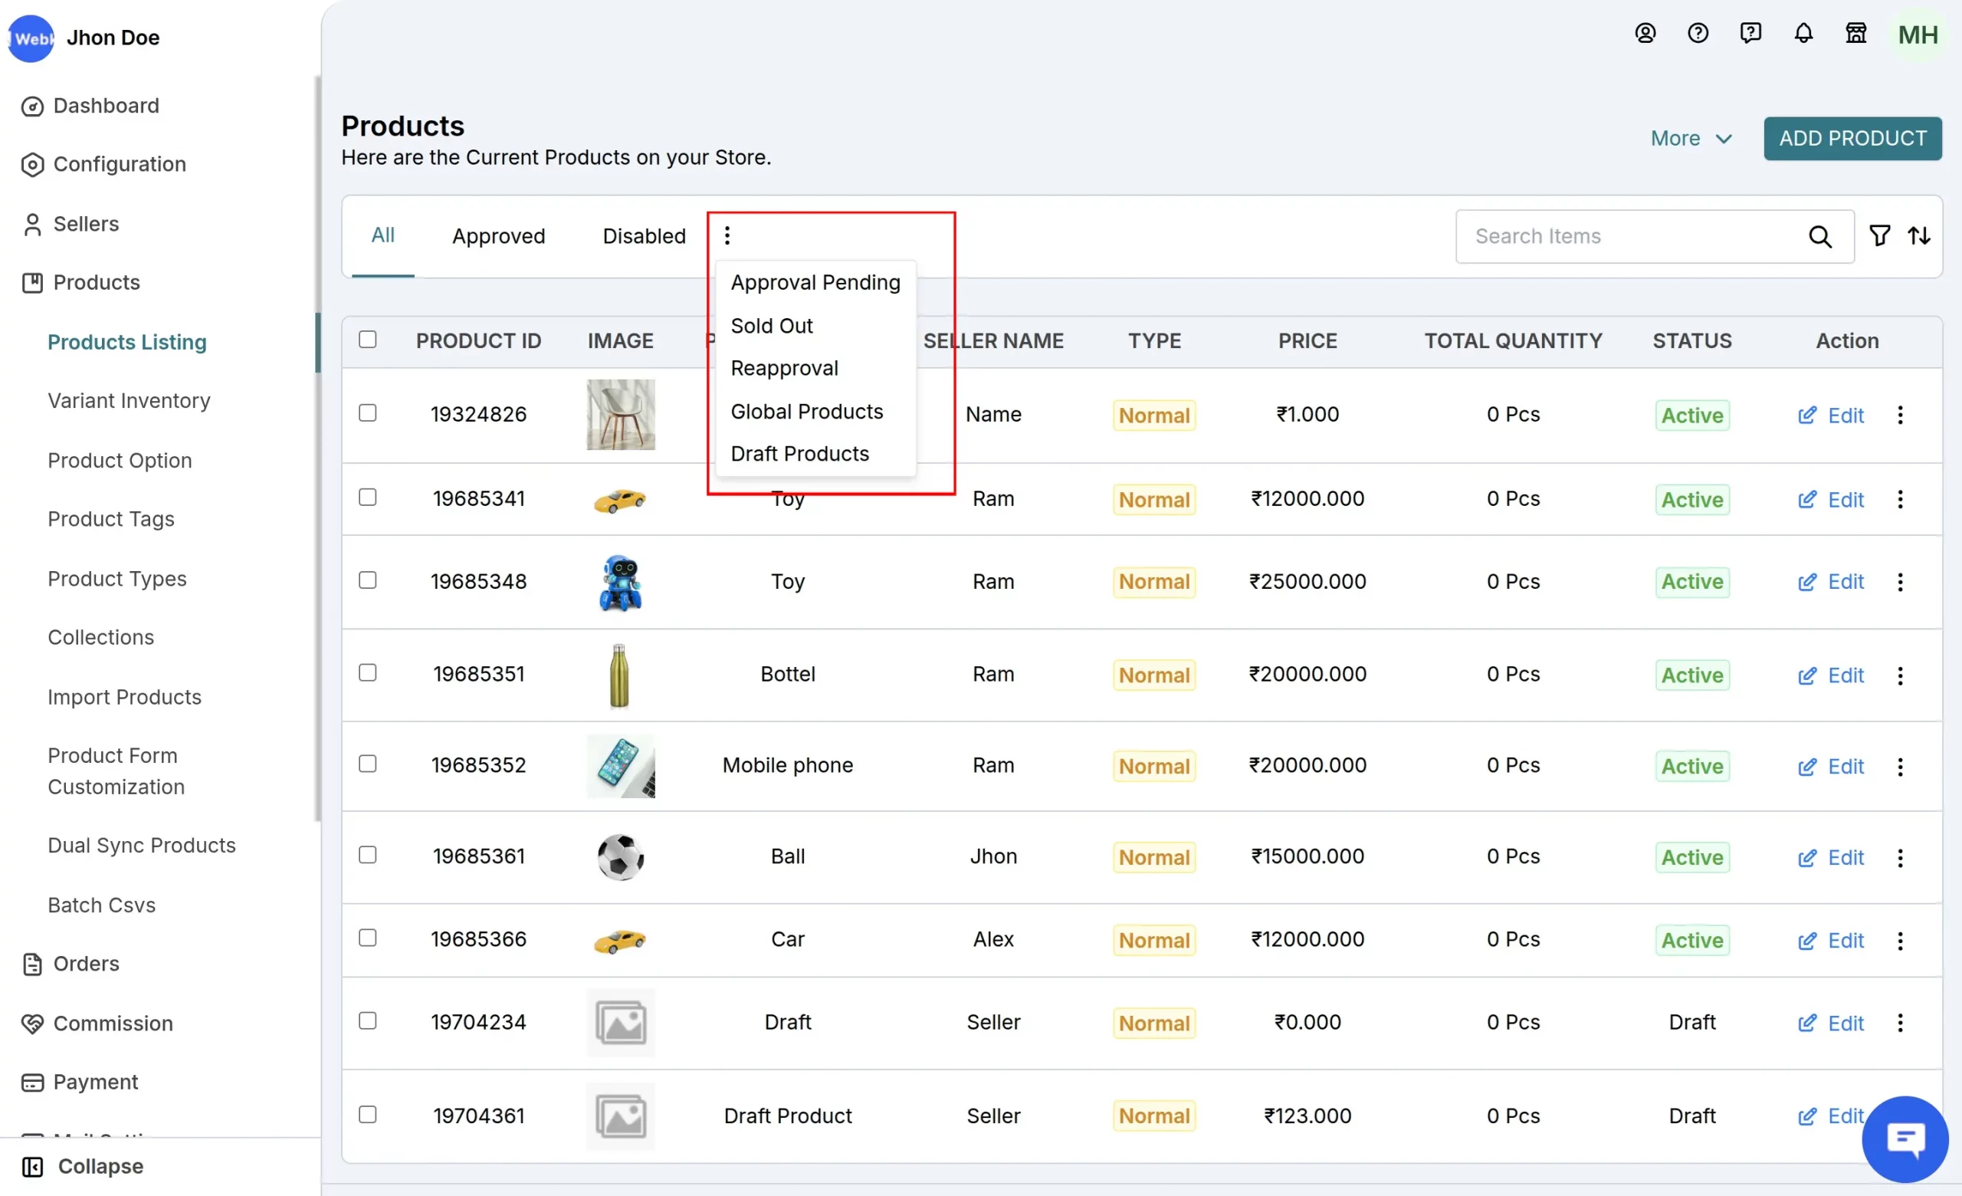Click the help question mark icon
Viewport: 1962px width, 1196px height.
pyautogui.click(x=1698, y=34)
